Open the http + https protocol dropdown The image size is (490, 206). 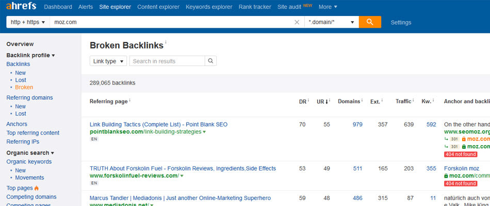28,22
